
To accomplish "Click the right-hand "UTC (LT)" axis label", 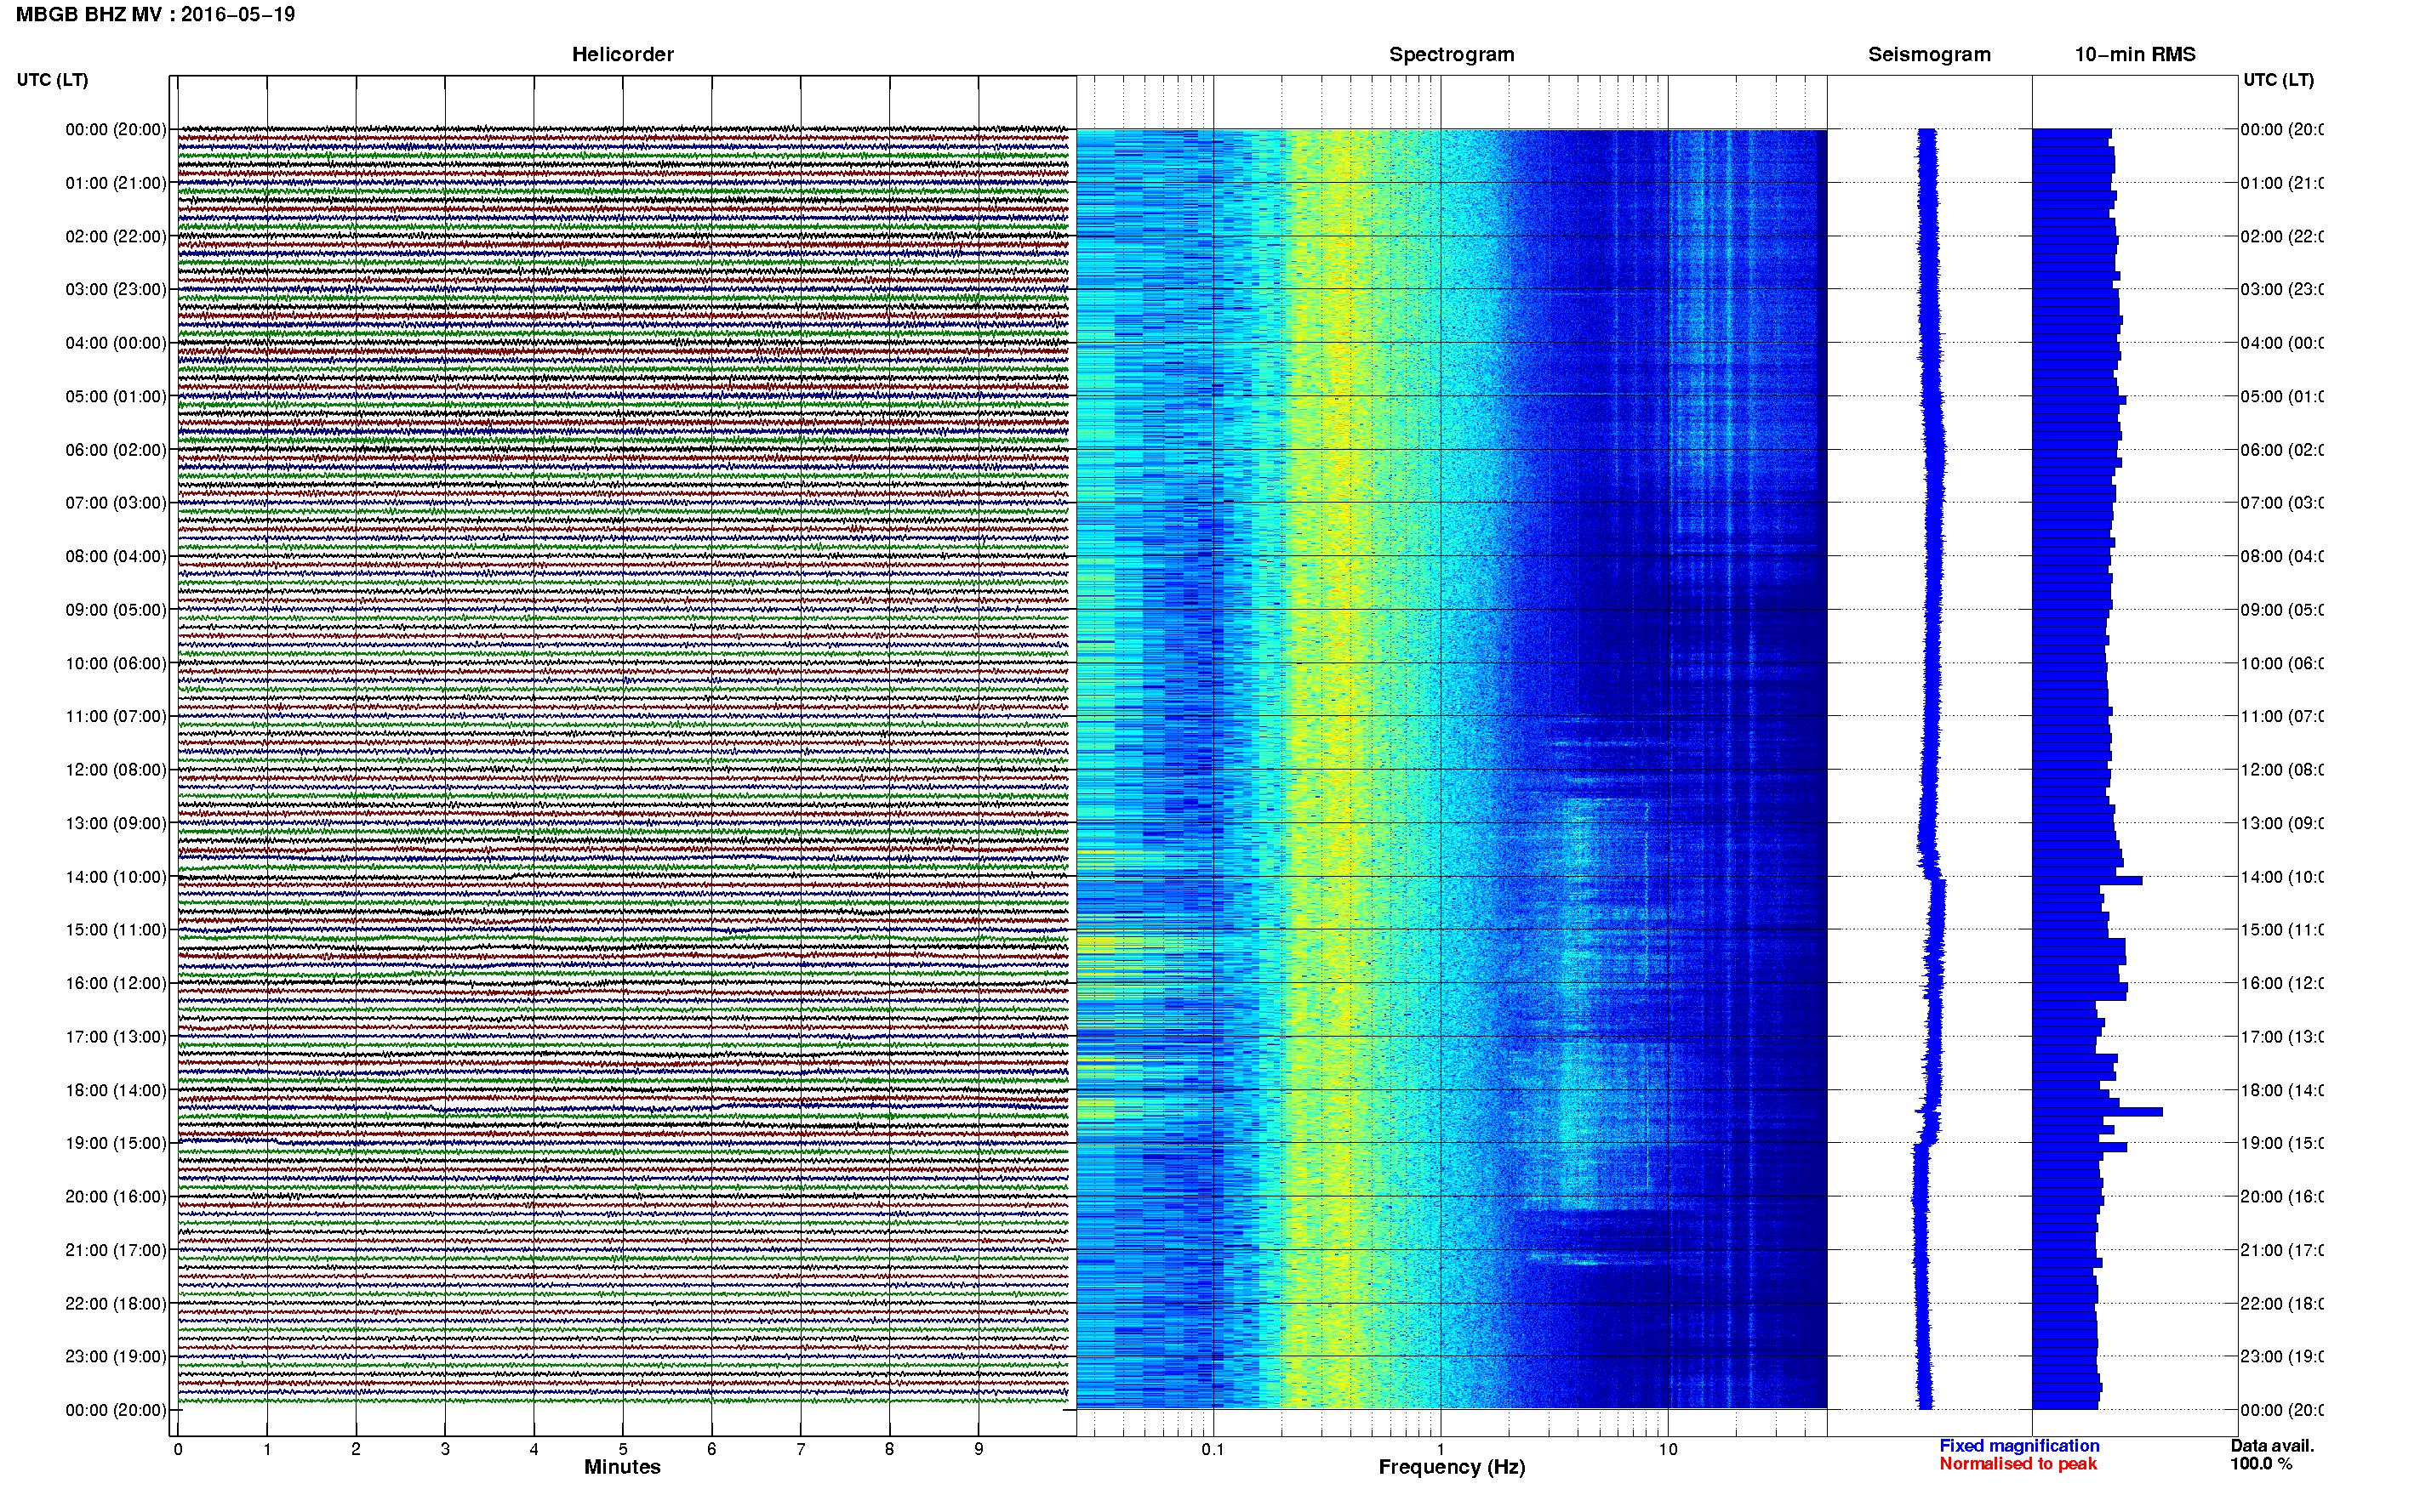I will pos(2278,80).
